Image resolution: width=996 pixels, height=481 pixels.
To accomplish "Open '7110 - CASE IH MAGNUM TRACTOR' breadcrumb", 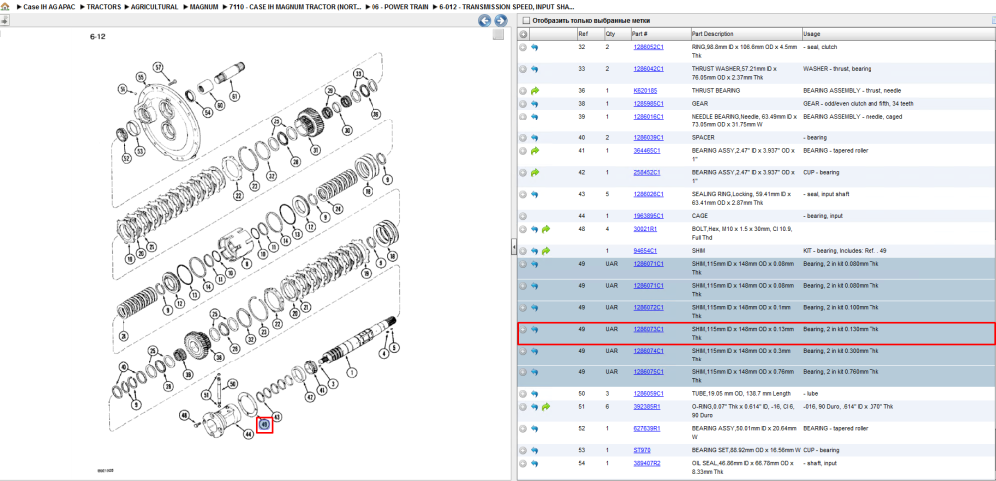I will click(296, 7).
